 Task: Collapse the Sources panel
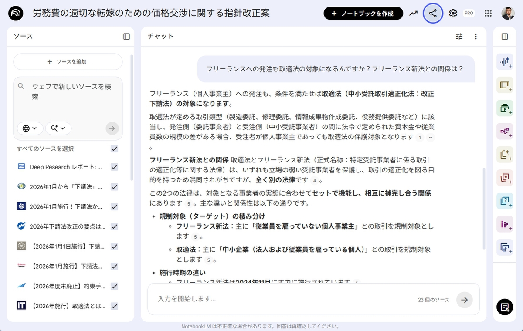[x=126, y=37]
